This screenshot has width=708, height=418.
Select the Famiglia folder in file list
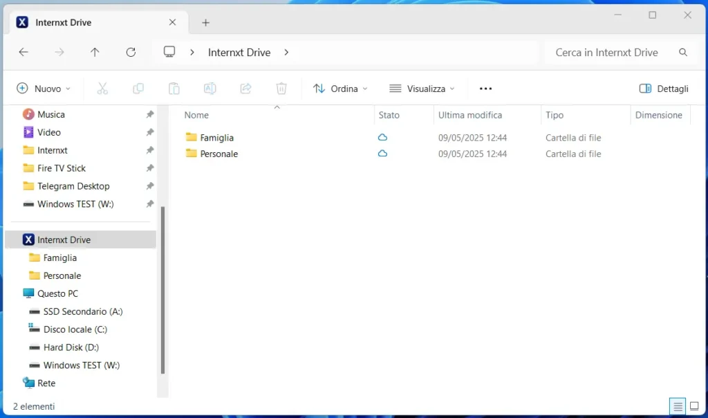pos(216,138)
